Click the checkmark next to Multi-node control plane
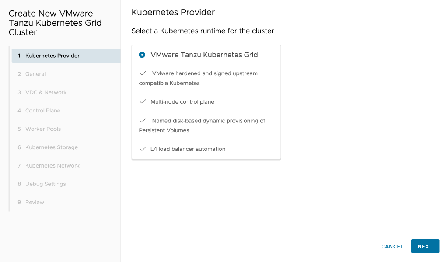 coord(143,101)
